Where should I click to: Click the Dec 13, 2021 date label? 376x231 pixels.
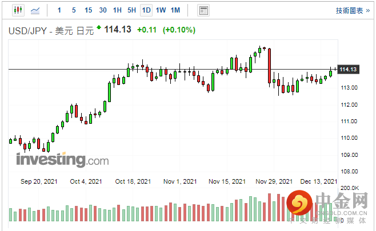pyautogui.click(x=319, y=181)
